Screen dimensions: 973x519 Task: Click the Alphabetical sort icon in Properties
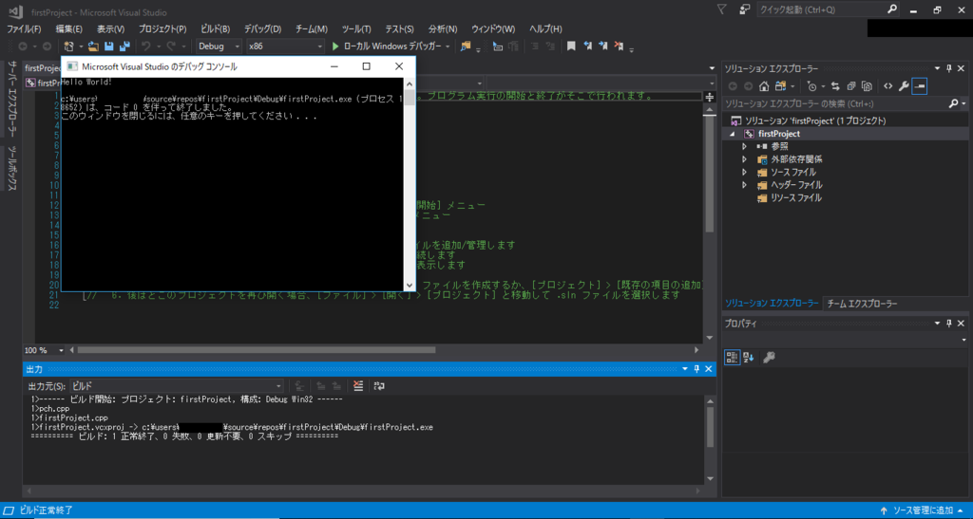tap(749, 358)
